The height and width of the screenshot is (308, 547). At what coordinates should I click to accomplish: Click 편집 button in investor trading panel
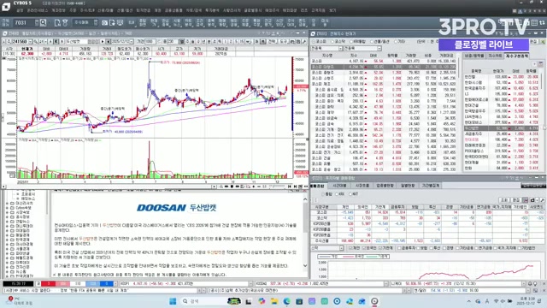point(516,200)
